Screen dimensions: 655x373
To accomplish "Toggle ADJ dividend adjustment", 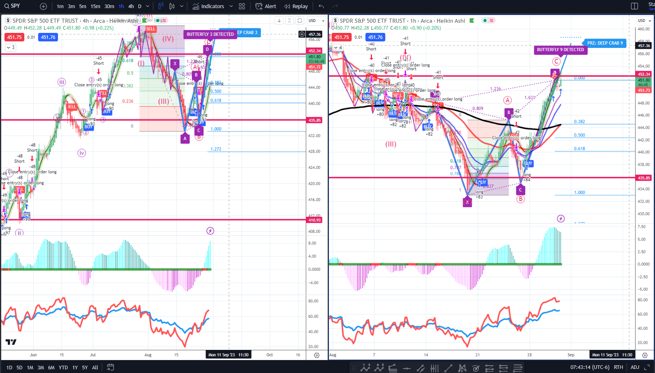I will 635,367.
